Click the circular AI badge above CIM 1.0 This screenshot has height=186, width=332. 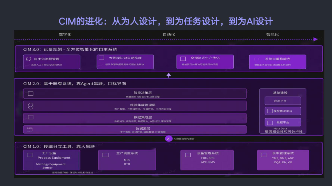click(x=168, y=139)
